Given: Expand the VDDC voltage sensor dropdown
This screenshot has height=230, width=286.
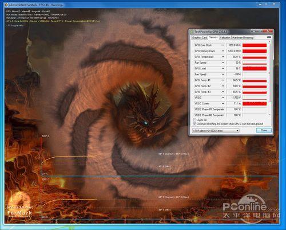Looking at the screenshot, I should [223, 98].
